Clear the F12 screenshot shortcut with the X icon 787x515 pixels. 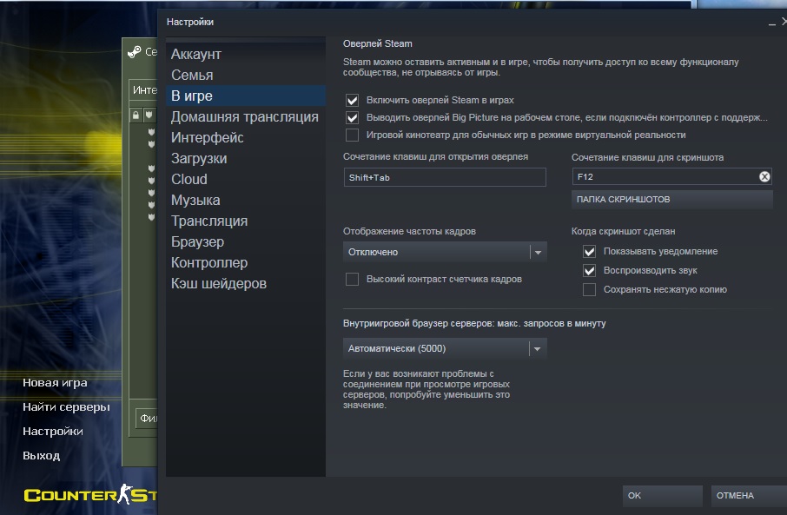click(x=764, y=176)
